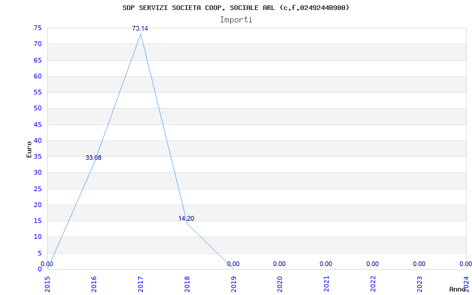Screen dimensions: 472x295
Task: Click x-axis year label 2015
Action: [48, 284]
